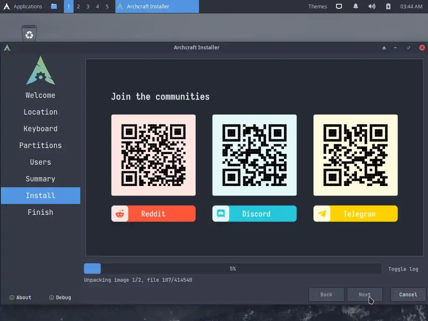Click the Reddit alien icon

click(120, 214)
